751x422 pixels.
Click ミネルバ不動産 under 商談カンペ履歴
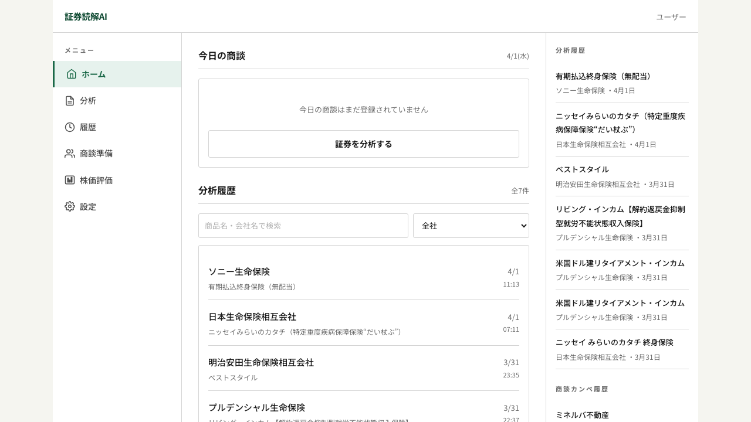(583, 415)
